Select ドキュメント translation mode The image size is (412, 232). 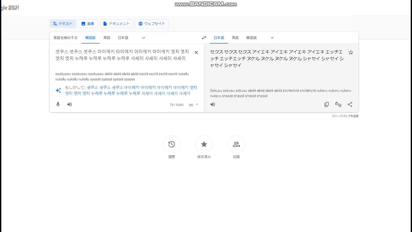point(116,24)
